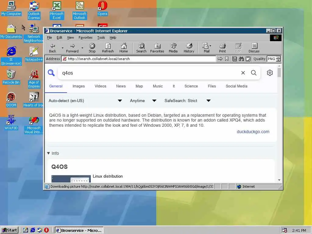312x234 pixels.
Task: Open the Opera desktop shortcut
Action: coord(102,8)
